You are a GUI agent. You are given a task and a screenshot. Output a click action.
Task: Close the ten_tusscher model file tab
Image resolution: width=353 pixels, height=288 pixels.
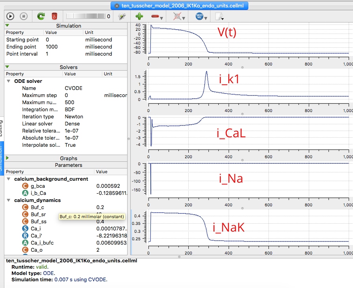[116, 6]
